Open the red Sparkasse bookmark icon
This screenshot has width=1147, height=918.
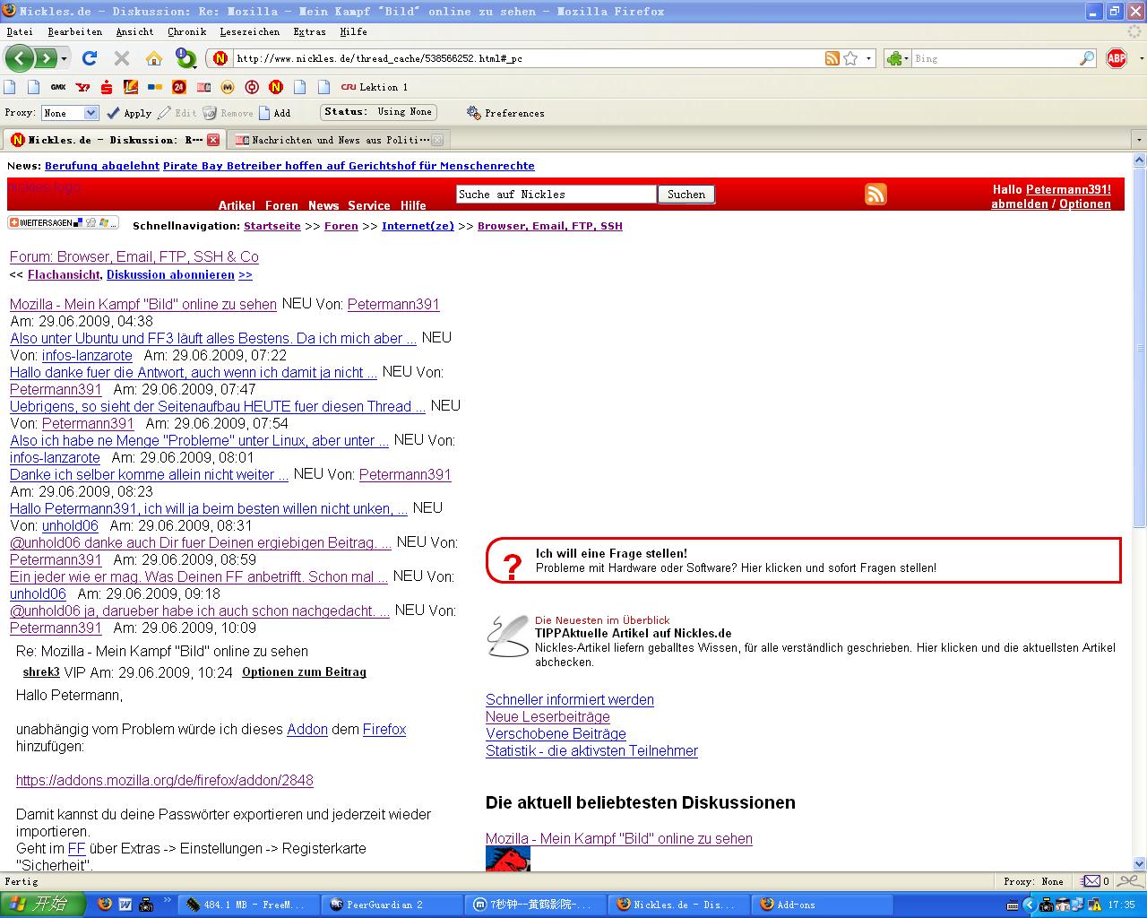click(107, 87)
